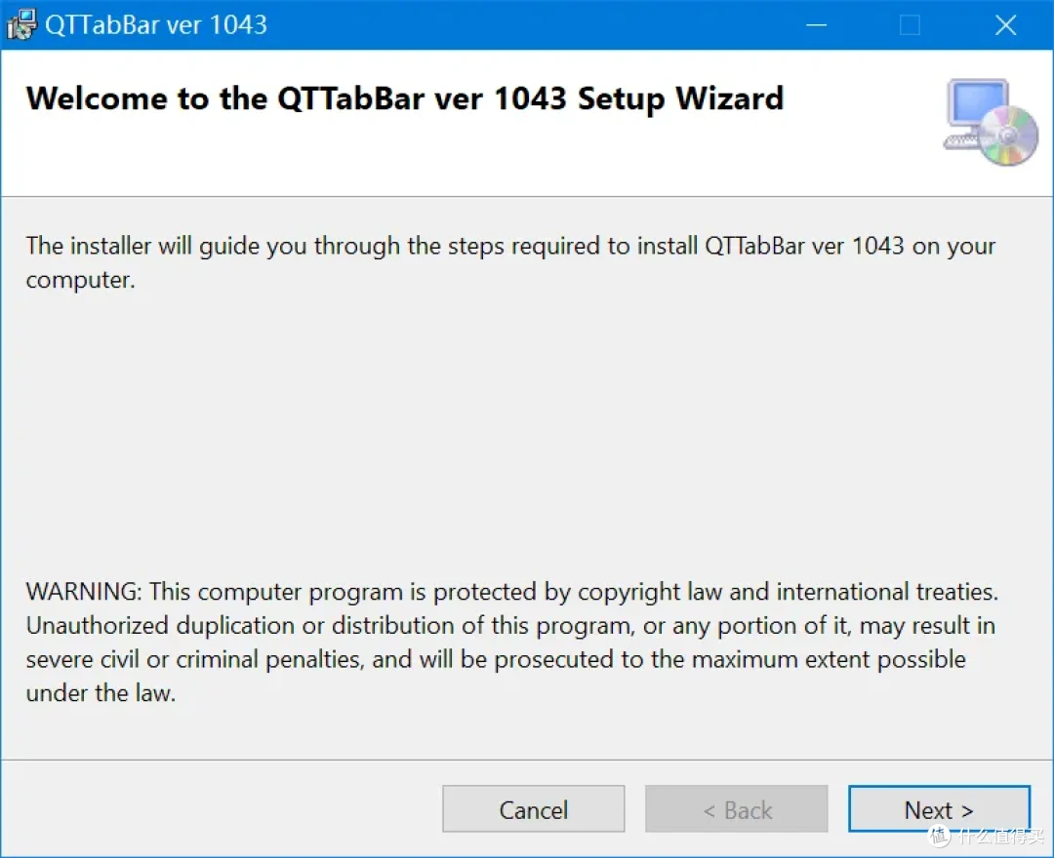Open the installer icon system menu in title bar
The width and height of the screenshot is (1054, 858).
coord(20,24)
